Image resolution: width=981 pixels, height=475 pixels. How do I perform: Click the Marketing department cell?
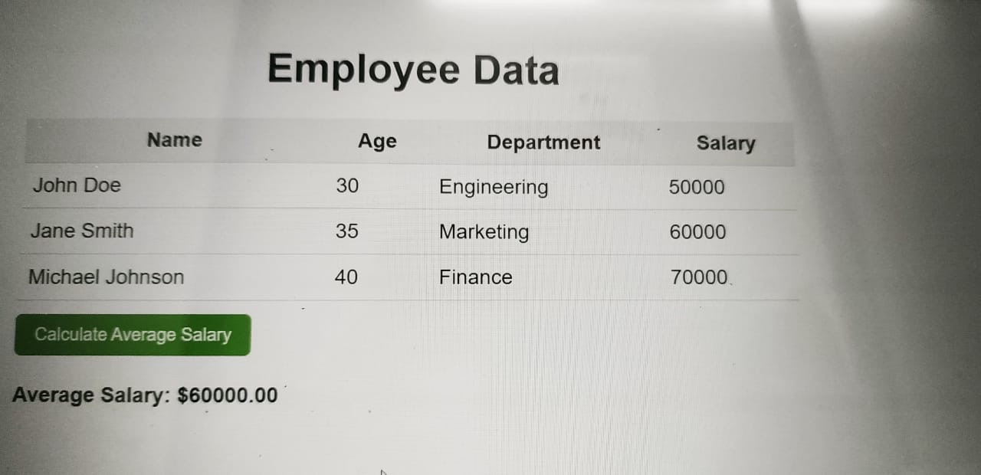pos(484,231)
